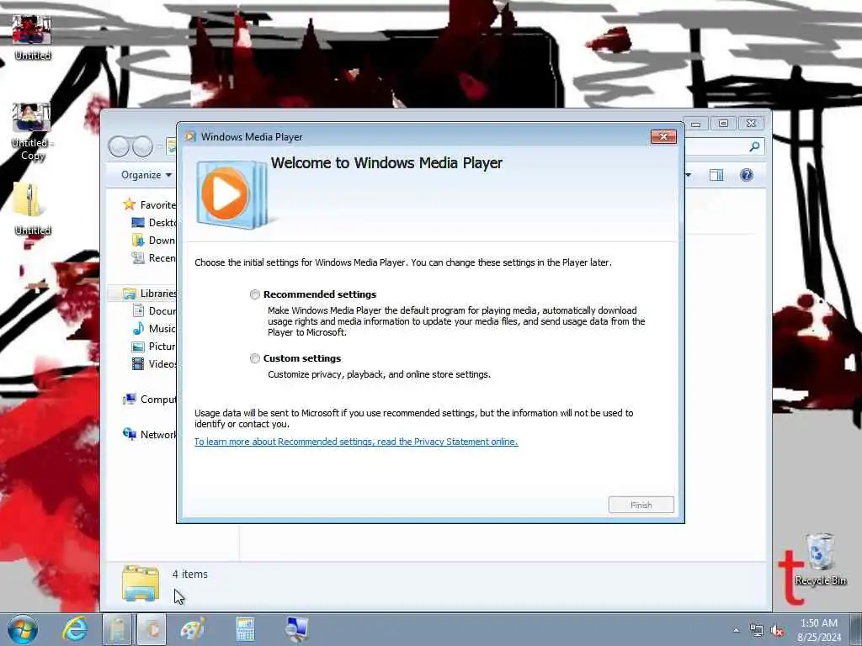This screenshot has width=862, height=646.
Task: Open the Privacy Statement online link
Action: point(356,442)
